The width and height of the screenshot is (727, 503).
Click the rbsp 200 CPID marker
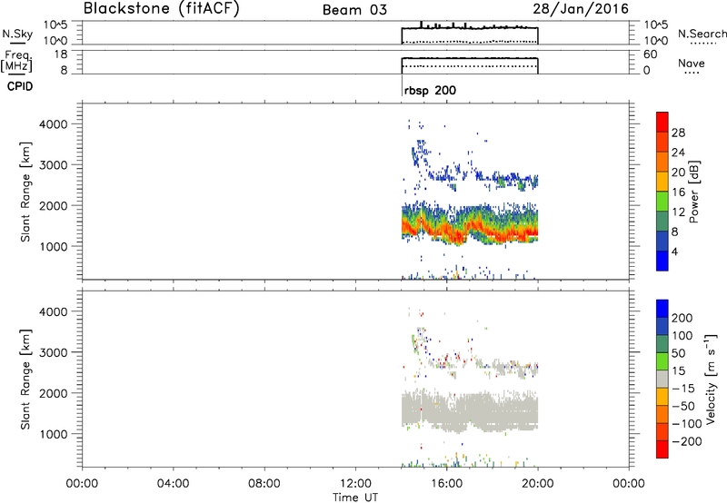pos(430,91)
